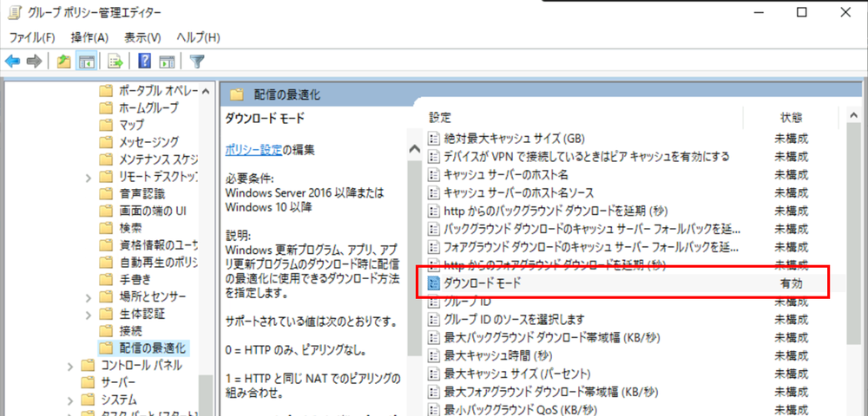Screen dimensions: 868x416
Task: Open the 表示(V) menu
Action: [142, 37]
